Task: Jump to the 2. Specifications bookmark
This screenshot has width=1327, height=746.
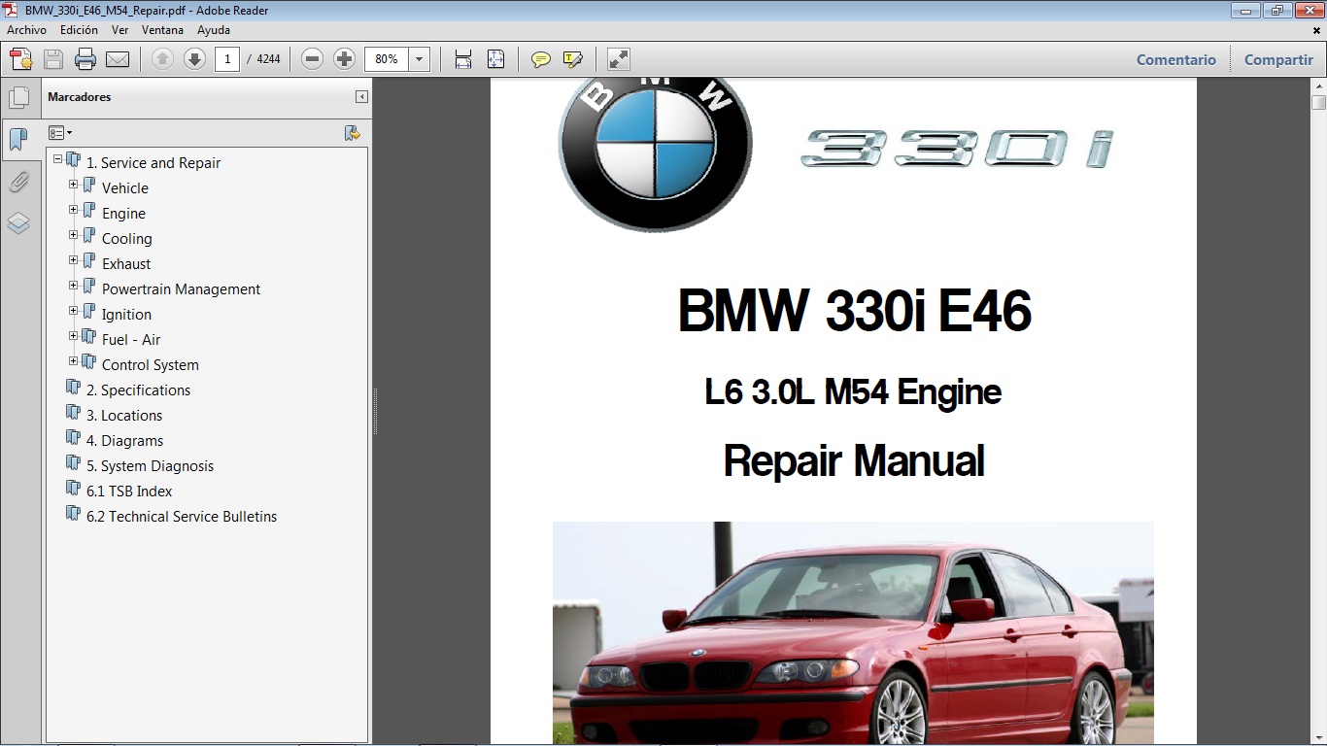Action: point(138,390)
